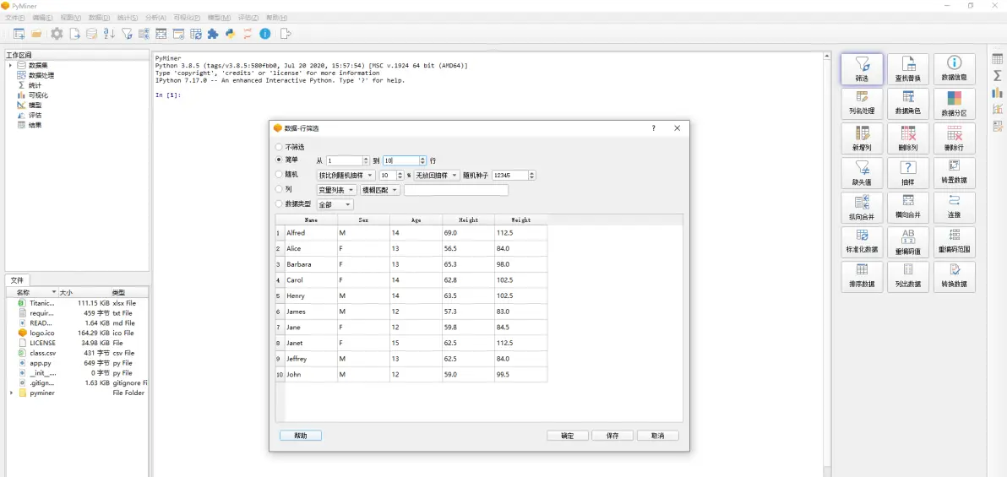
Task: Click the open folder toolbar icon
Action: click(x=36, y=34)
